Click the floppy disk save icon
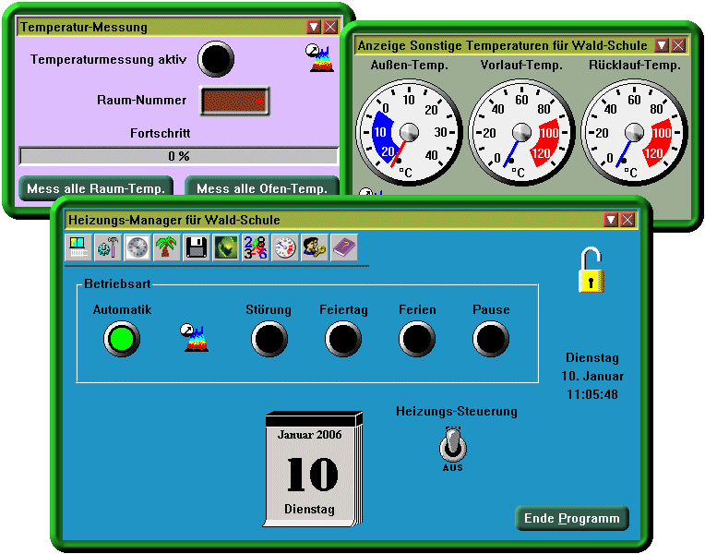The height and width of the screenshot is (554, 705). point(196,247)
